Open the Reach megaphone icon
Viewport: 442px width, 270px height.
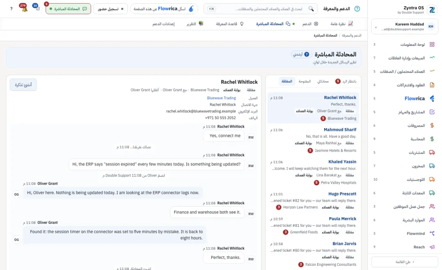432,247
